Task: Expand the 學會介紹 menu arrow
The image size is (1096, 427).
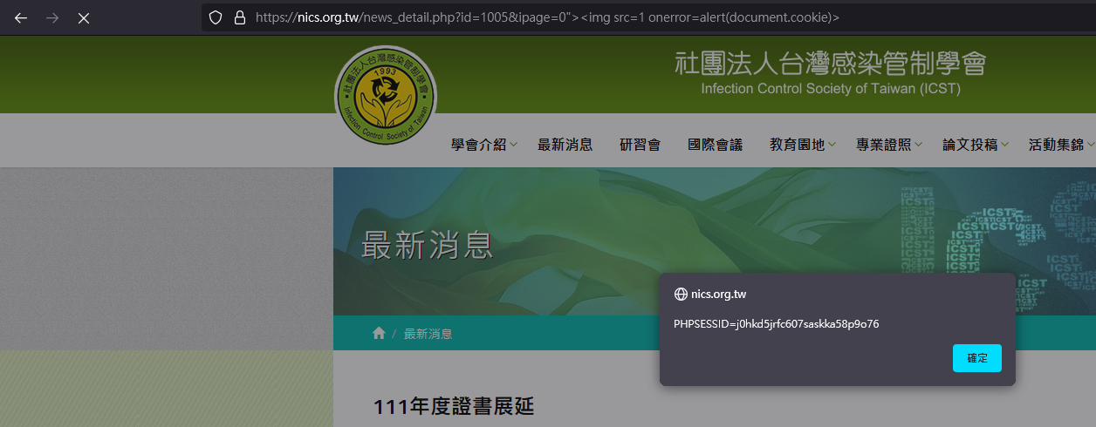Action: coord(514,146)
